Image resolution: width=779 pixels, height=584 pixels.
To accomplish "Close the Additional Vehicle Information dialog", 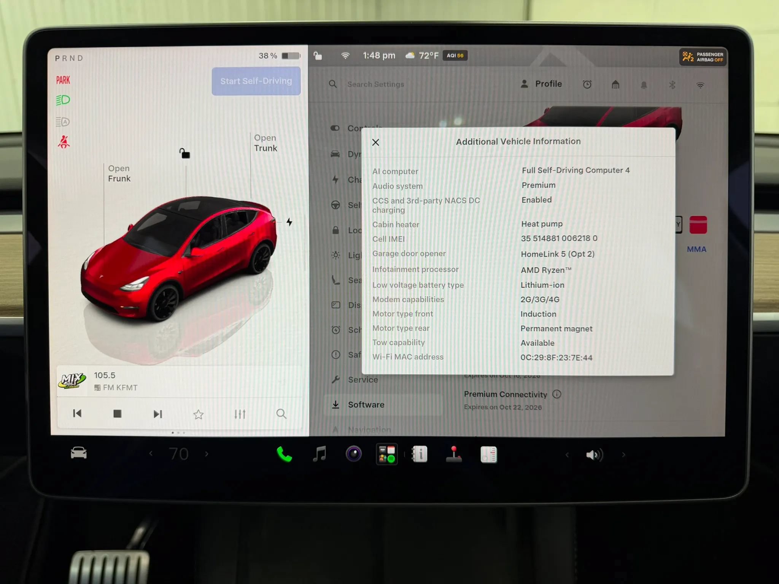I will (x=375, y=142).
